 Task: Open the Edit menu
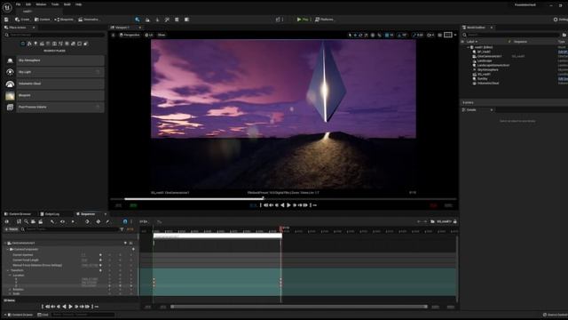tap(28, 4)
